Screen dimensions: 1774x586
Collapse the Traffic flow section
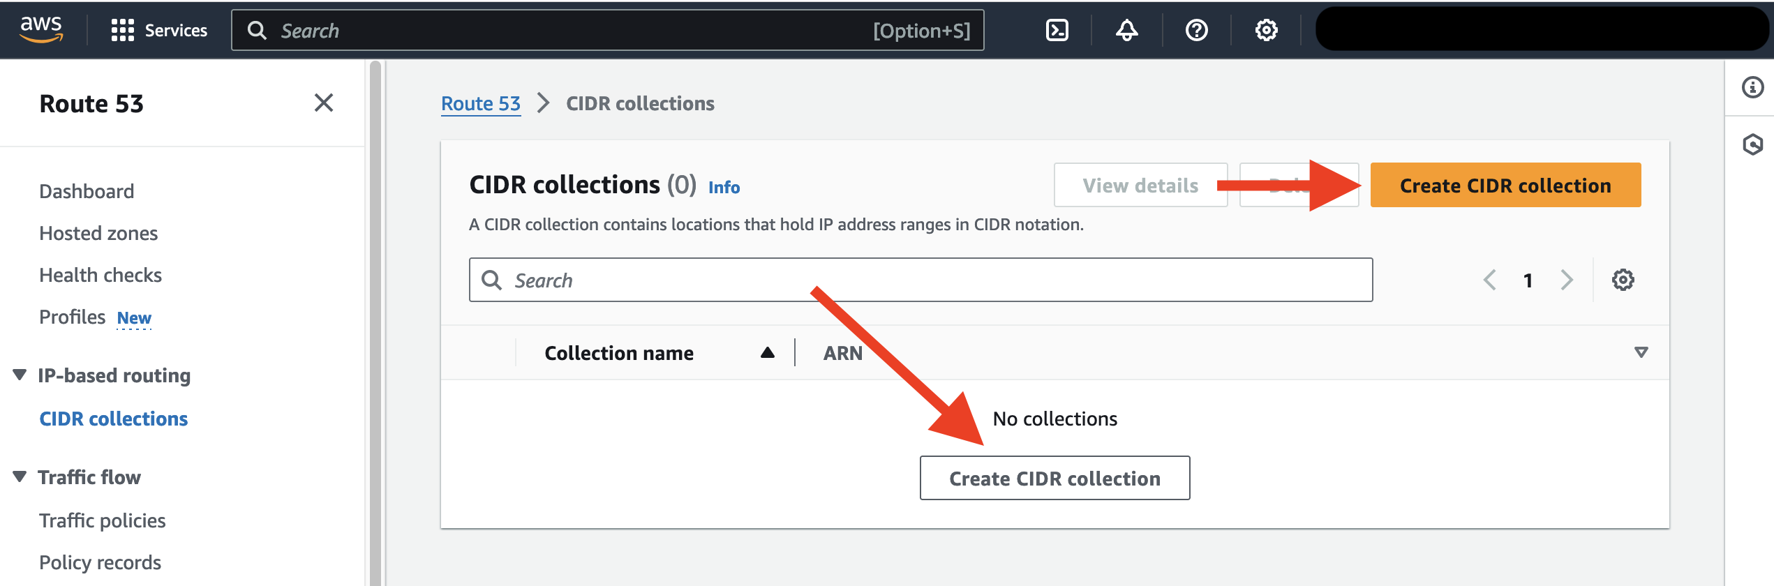(x=20, y=476)
